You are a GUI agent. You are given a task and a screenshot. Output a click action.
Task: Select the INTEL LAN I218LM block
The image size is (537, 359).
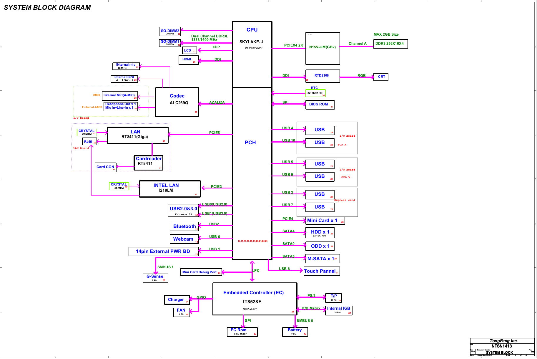pyautogui.click(x=170, y=189)
